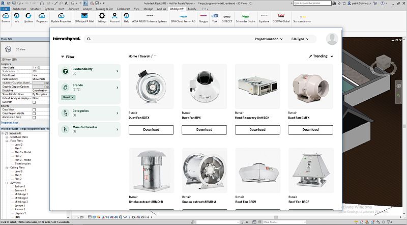The width and height of the screenshot is (407, 225).
Task: Expand the Sustainability filter
Action: [90, 71]
